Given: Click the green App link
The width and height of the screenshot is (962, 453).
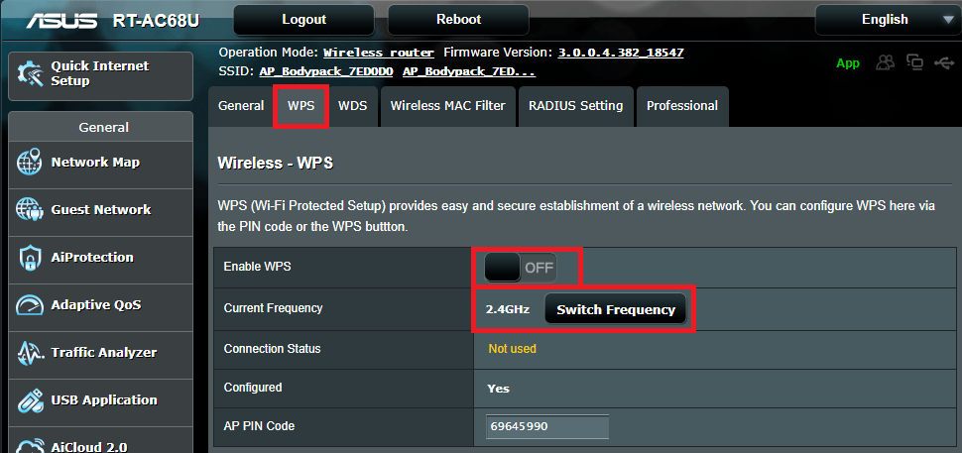Looking at the screenshot, I should click(x=848, y=63).
